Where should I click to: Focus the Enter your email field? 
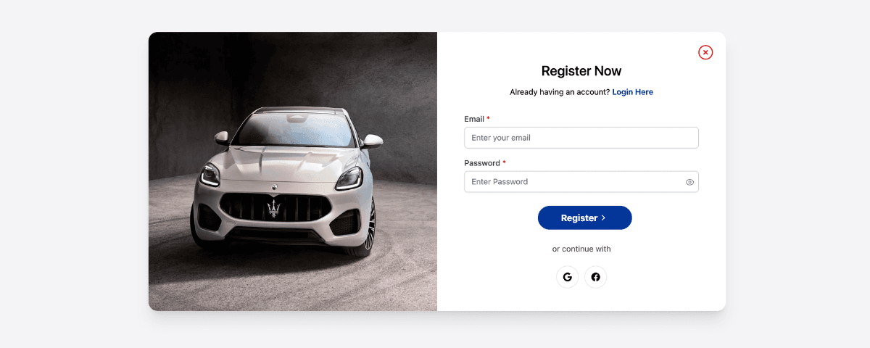click(581, 138)
